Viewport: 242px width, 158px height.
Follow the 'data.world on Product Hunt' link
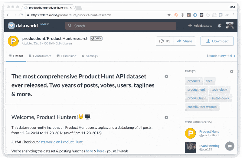61,142
